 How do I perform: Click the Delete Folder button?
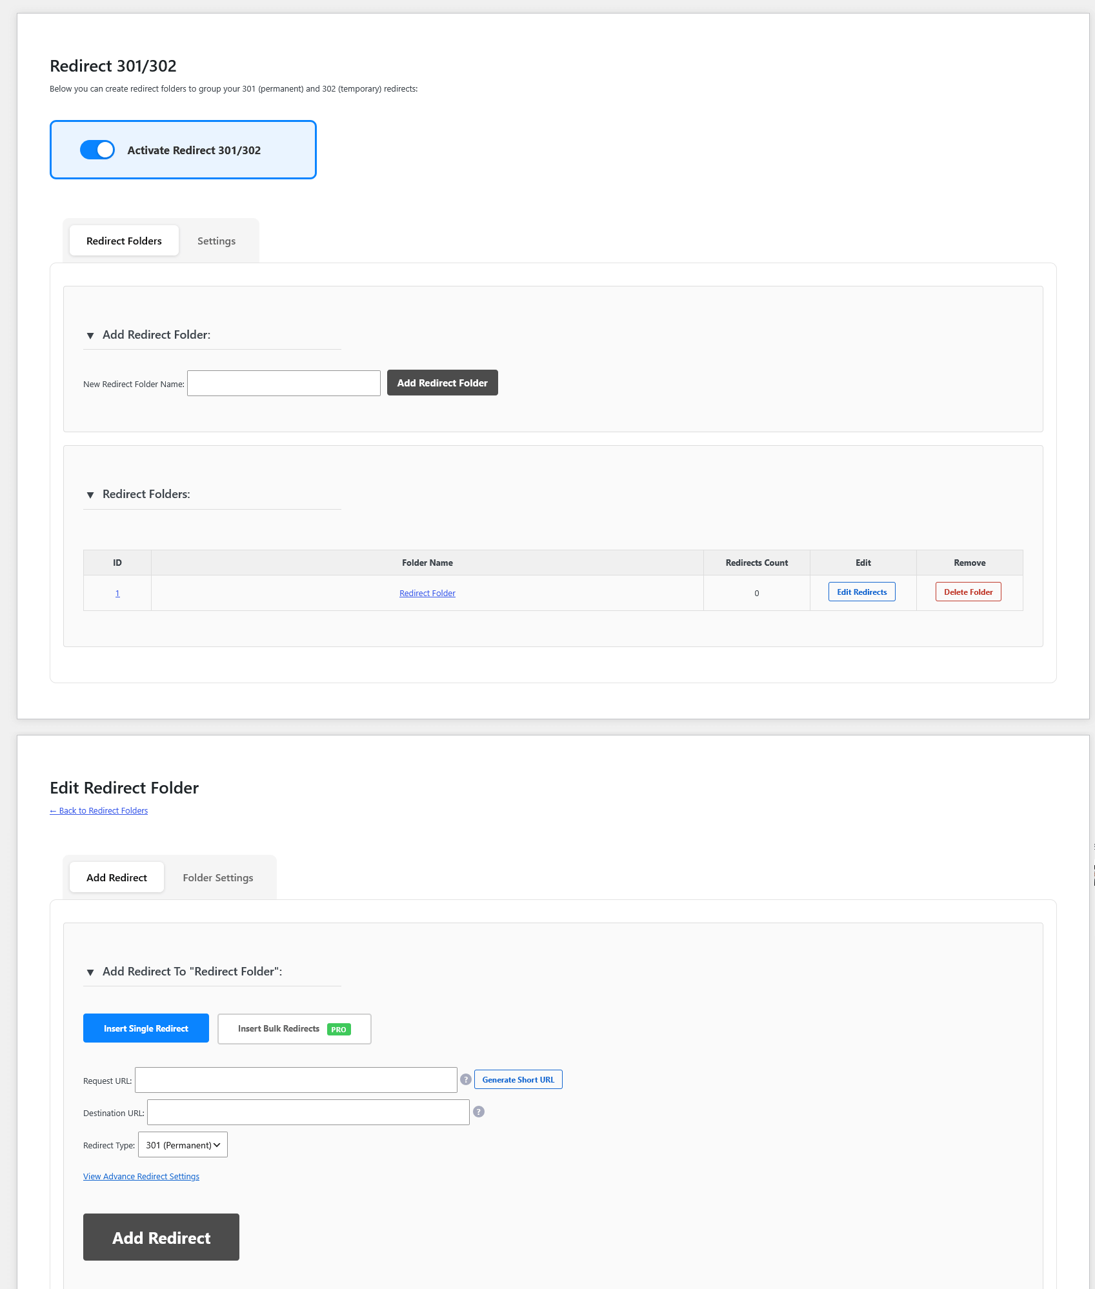tap(969, 592)
